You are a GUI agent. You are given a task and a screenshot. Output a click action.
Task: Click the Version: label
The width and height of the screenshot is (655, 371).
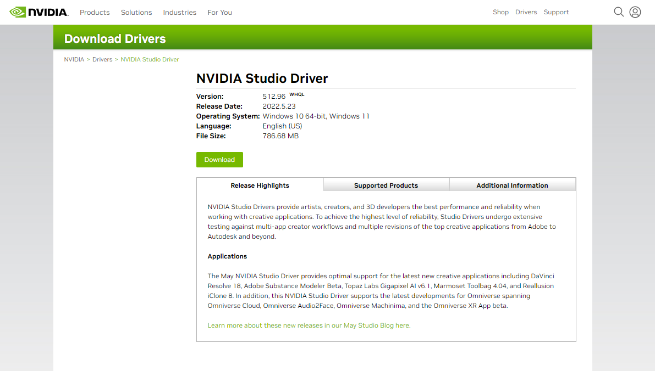point(210,96)
